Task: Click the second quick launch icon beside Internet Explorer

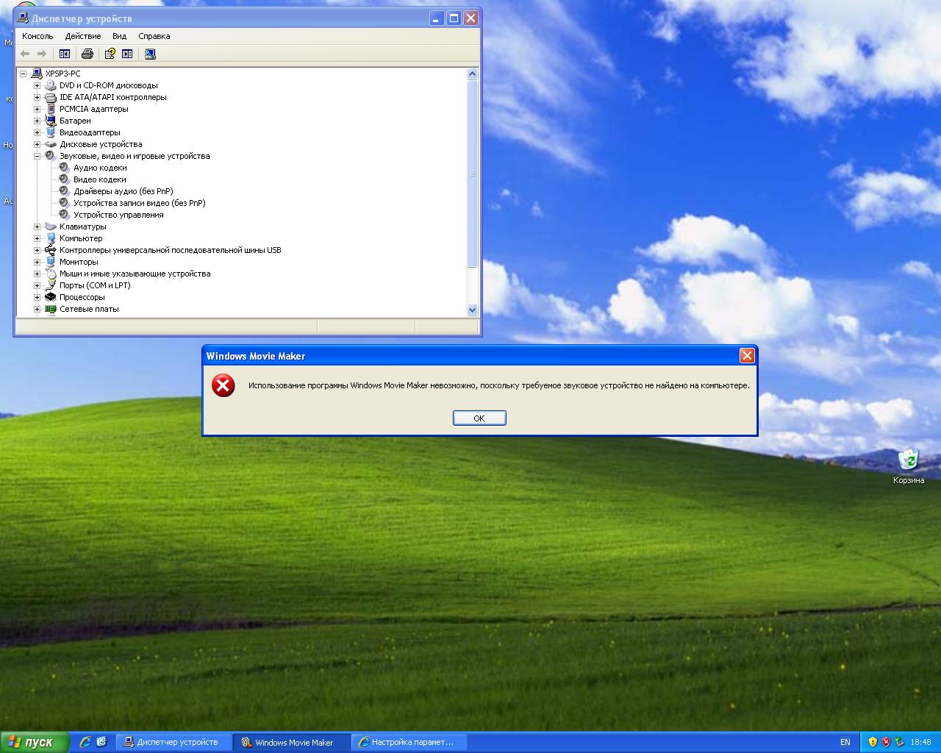Action: [101, 742]
